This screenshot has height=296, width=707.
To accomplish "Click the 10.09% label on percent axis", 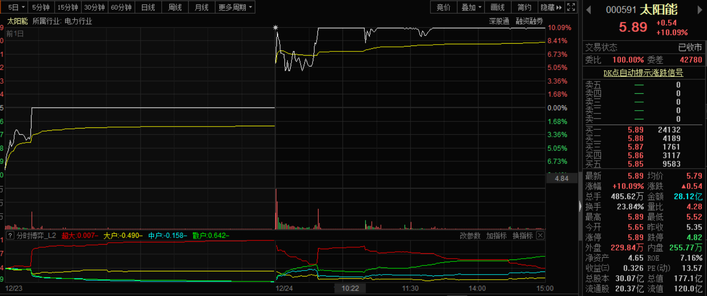I will point(559,28).
